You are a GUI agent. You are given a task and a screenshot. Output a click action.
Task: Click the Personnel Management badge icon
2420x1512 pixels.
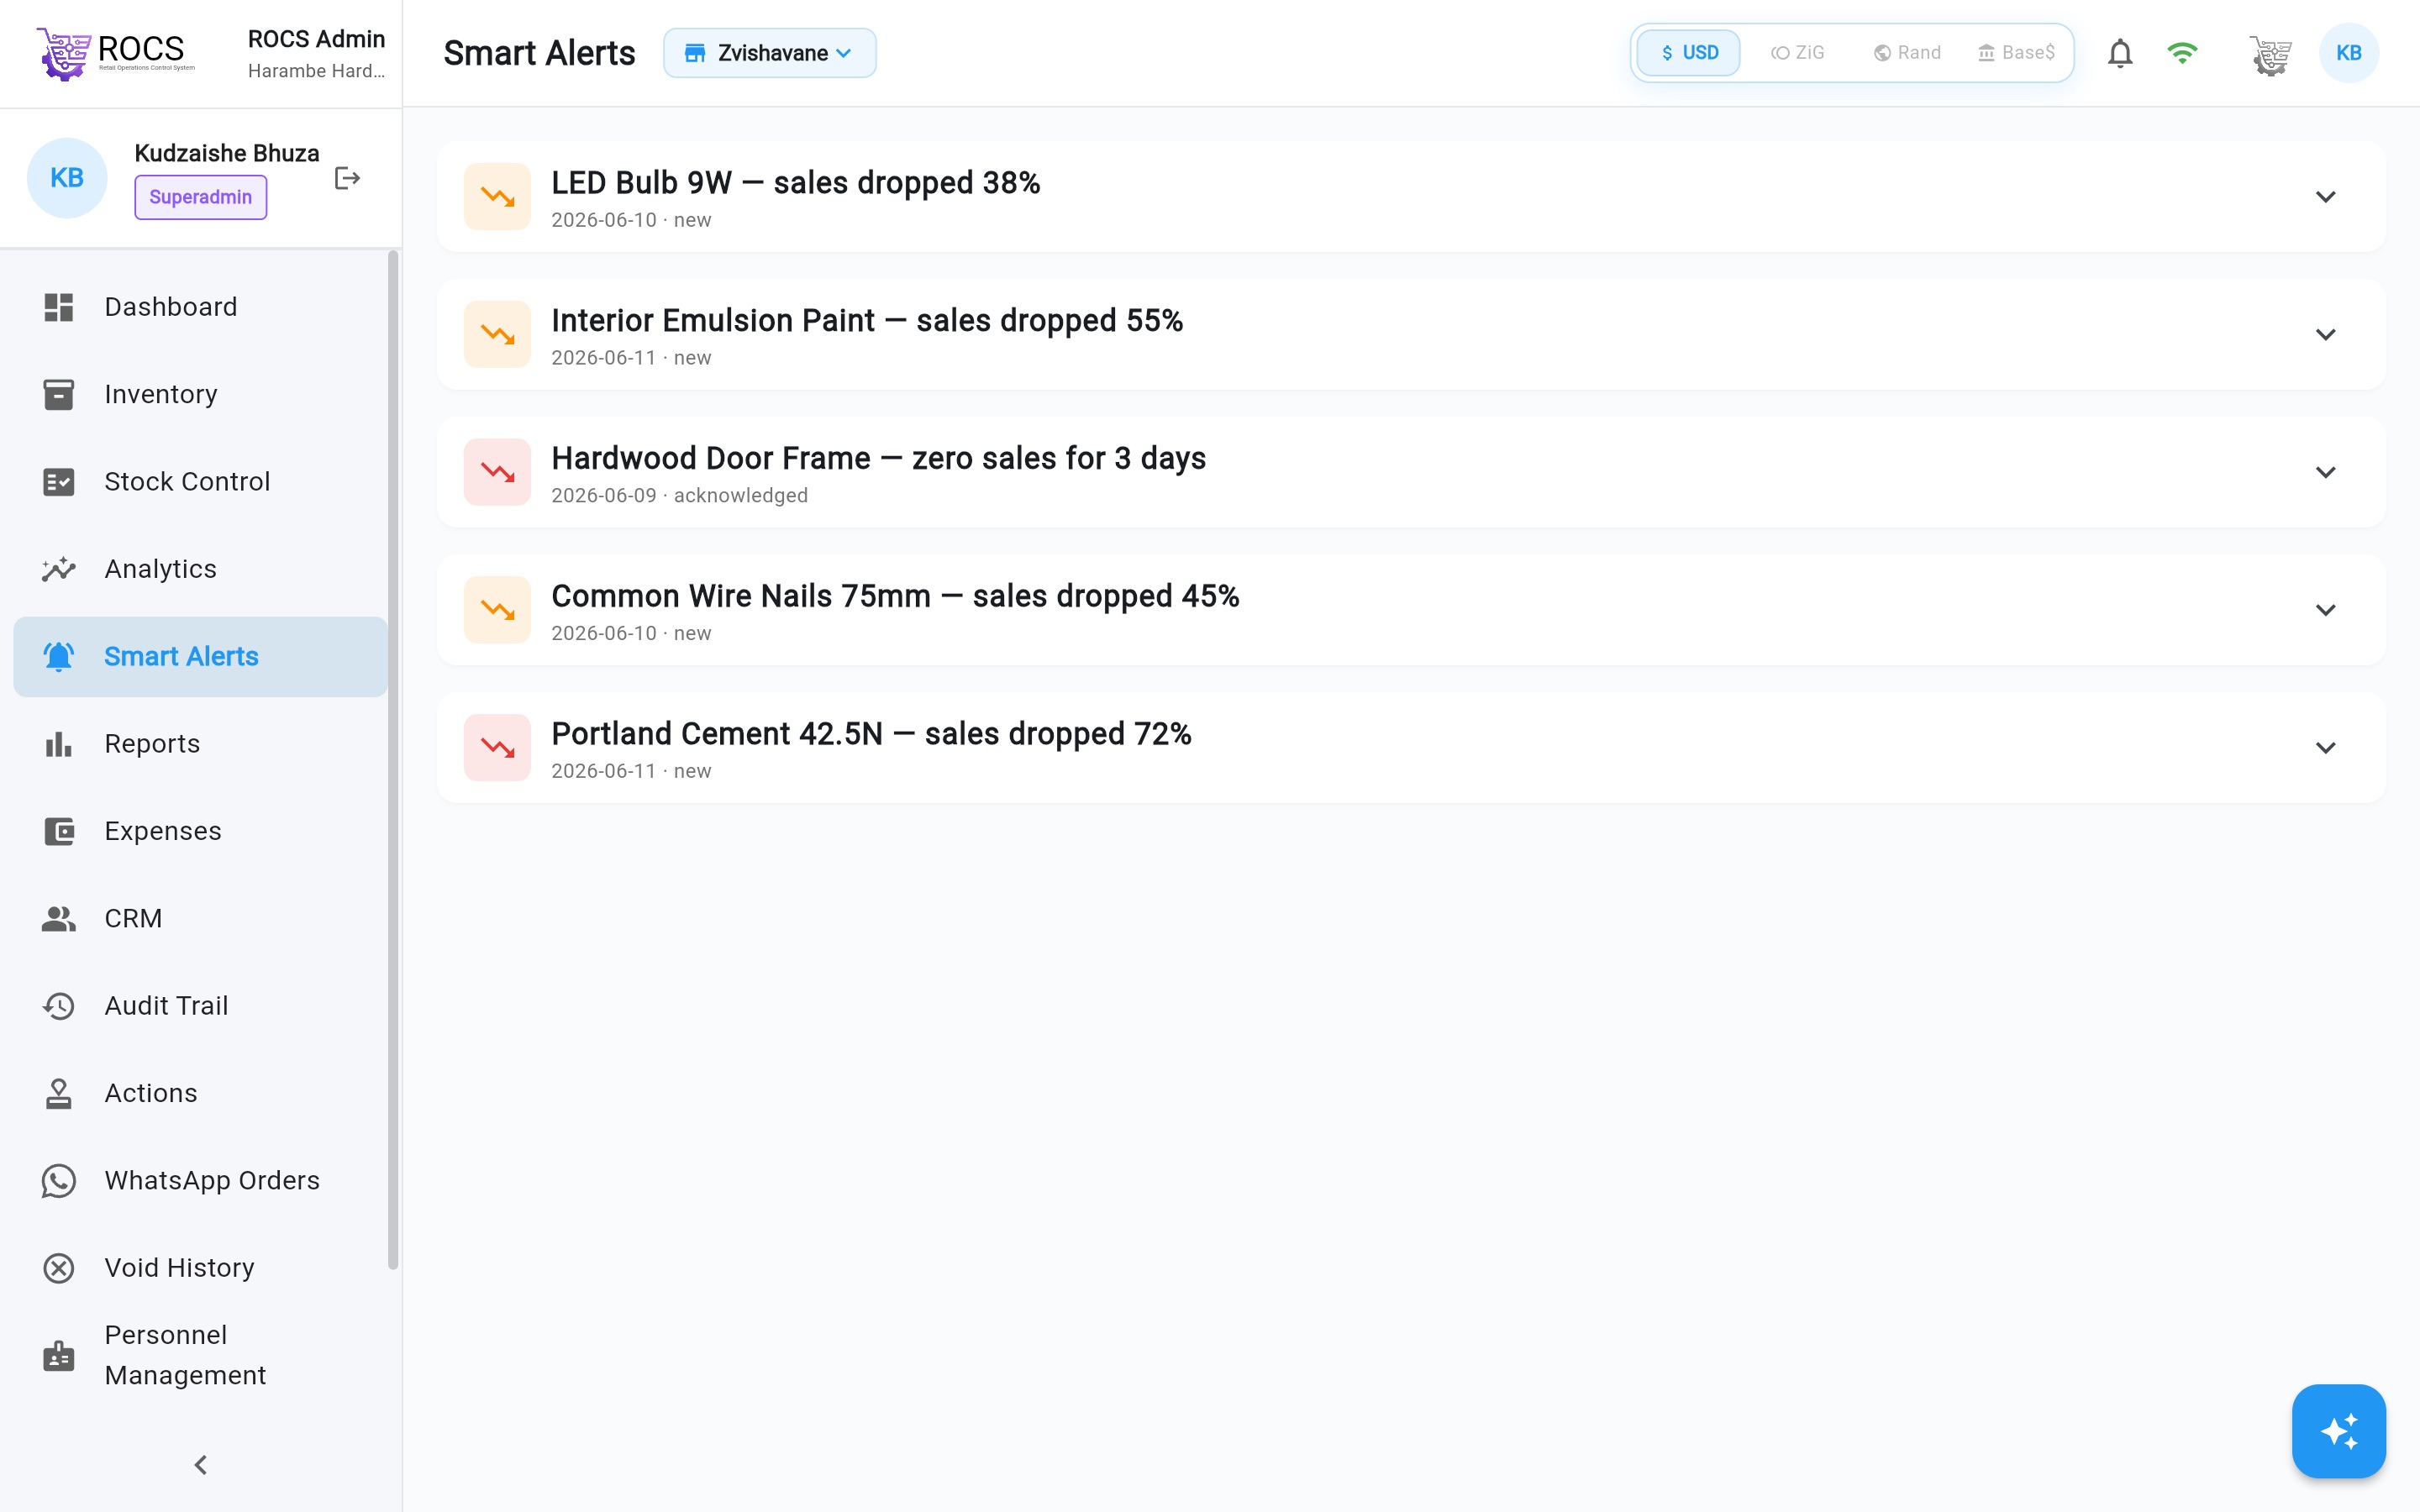click(59, 1355)
